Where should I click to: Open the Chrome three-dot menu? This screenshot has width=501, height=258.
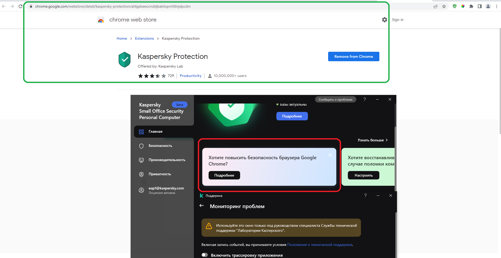pyautogui.click(x=497, y=6)
